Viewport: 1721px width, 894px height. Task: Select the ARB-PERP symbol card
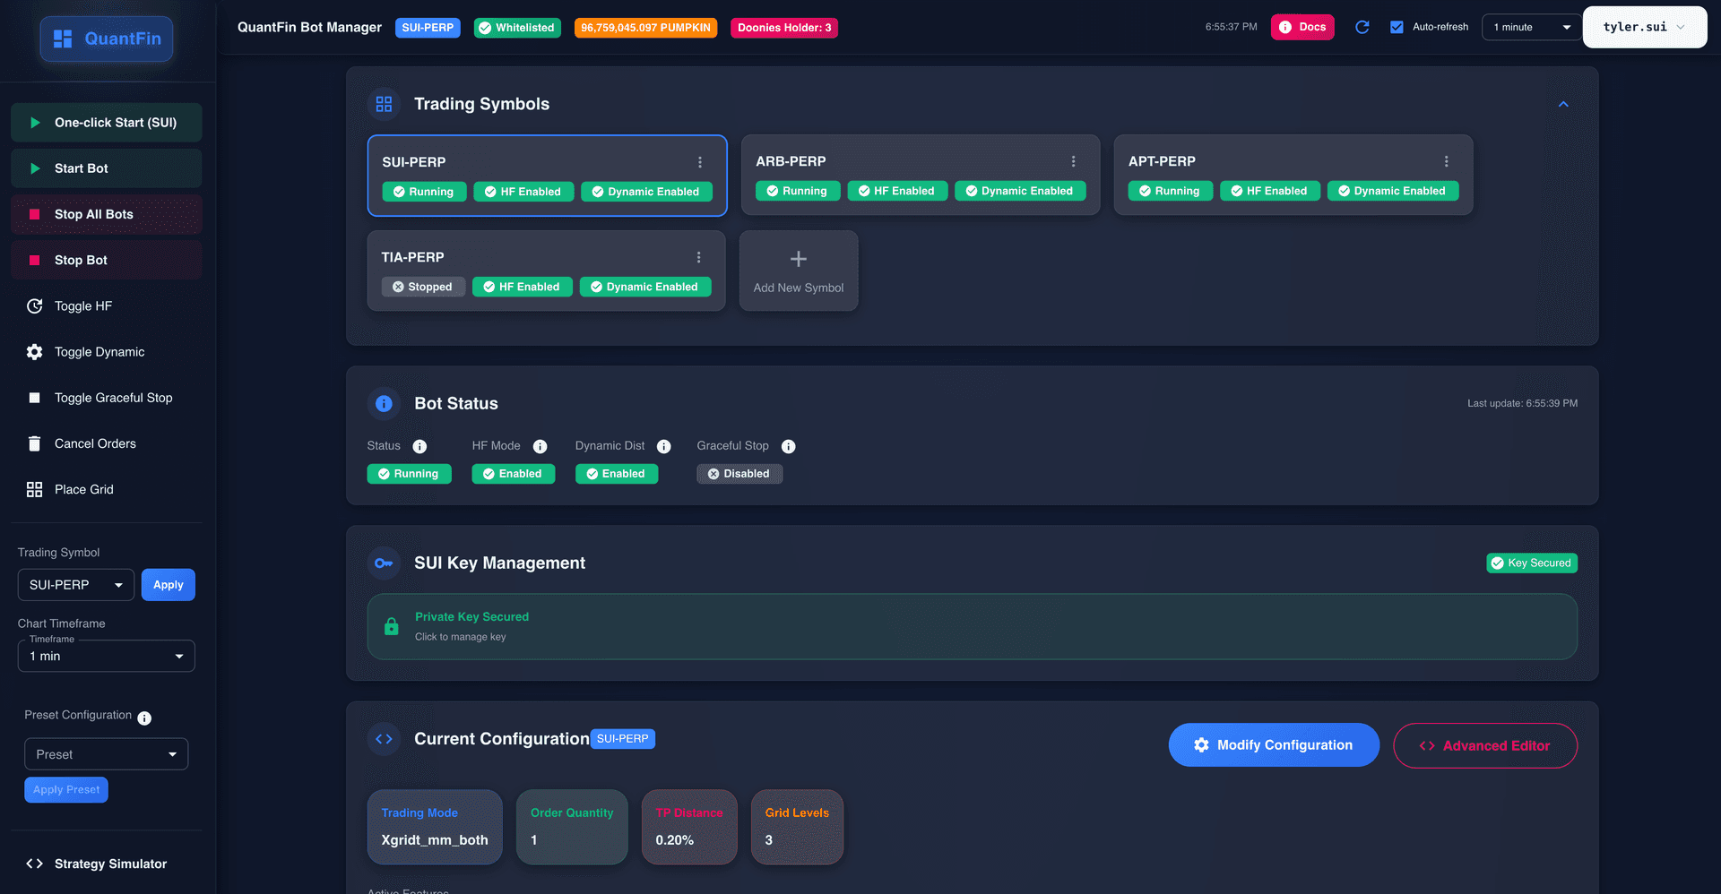coord(921,175)
